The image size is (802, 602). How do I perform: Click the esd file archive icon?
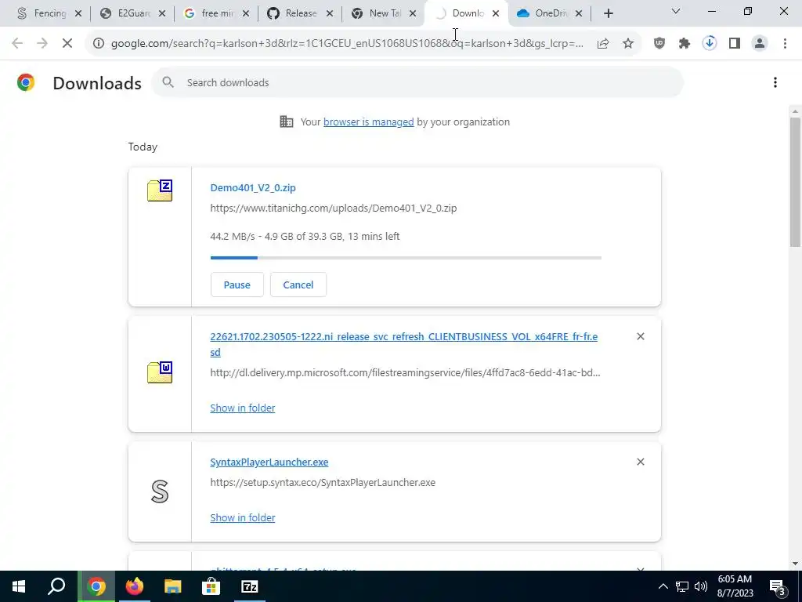[160, 372]
